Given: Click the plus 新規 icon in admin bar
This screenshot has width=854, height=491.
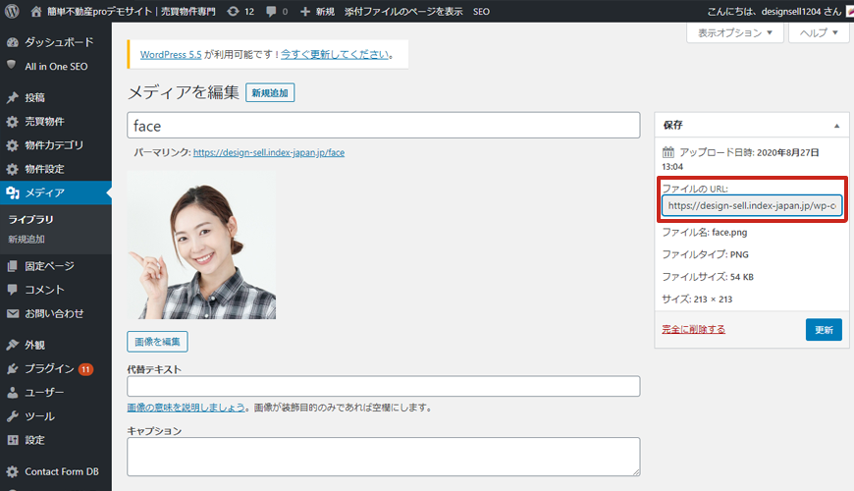Looking at the screenshot, I should (305, 11).
